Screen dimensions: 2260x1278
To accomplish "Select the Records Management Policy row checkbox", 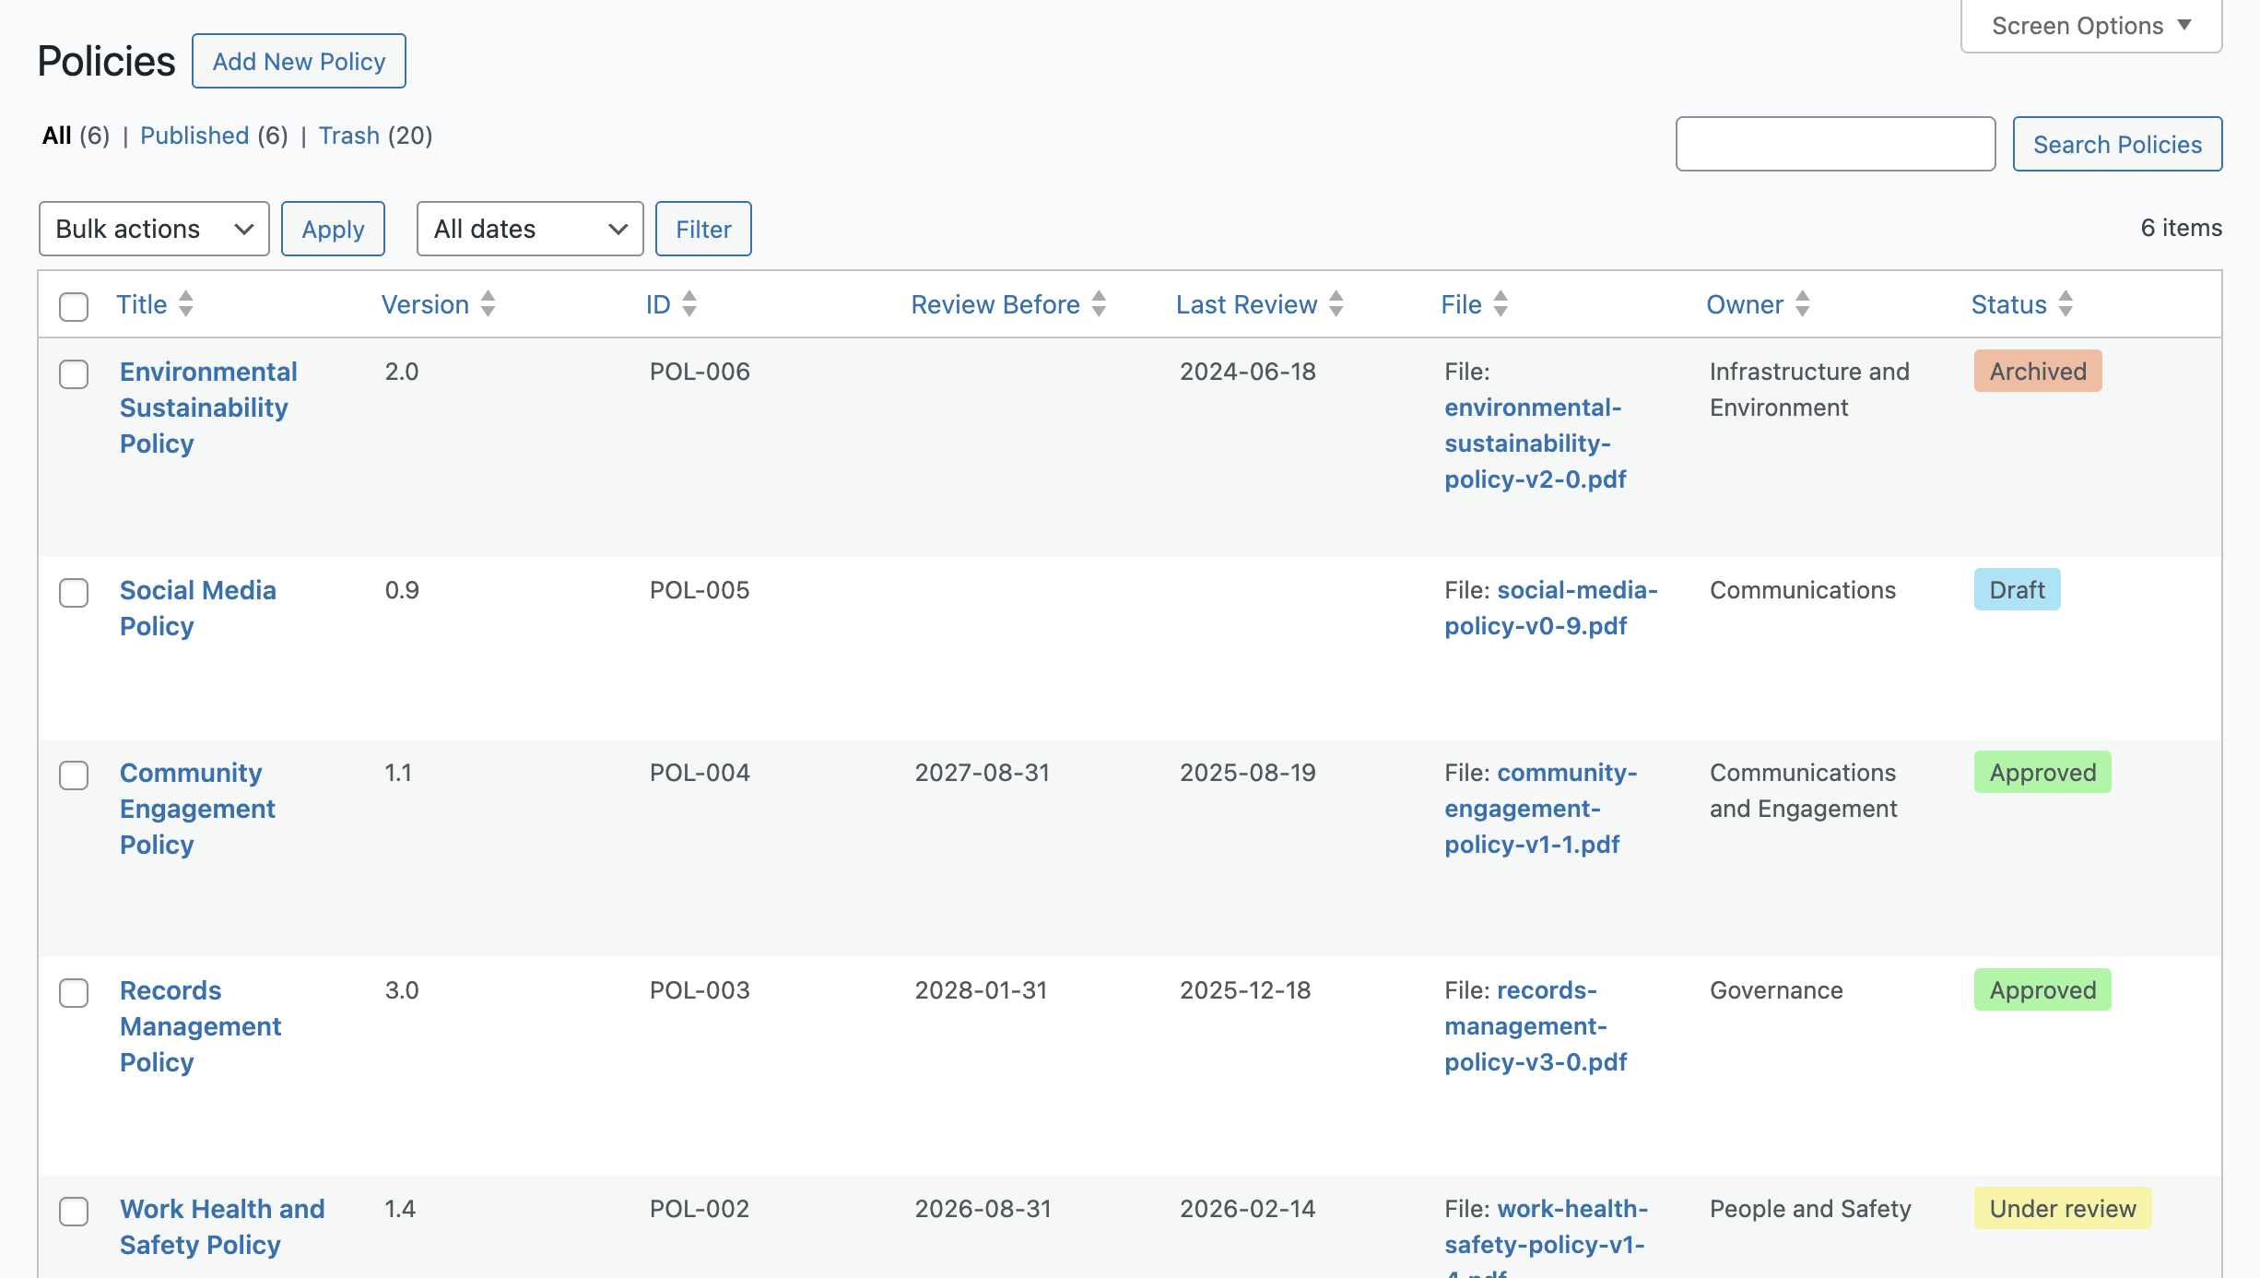I will coord(74,993).
